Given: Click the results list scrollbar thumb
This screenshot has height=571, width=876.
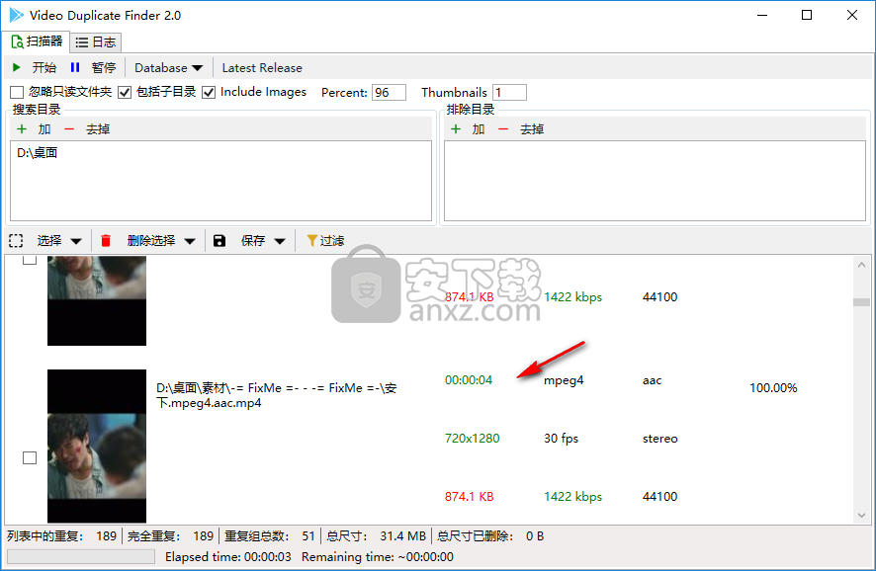Looking at the screenshot, I should pos(861,302).
